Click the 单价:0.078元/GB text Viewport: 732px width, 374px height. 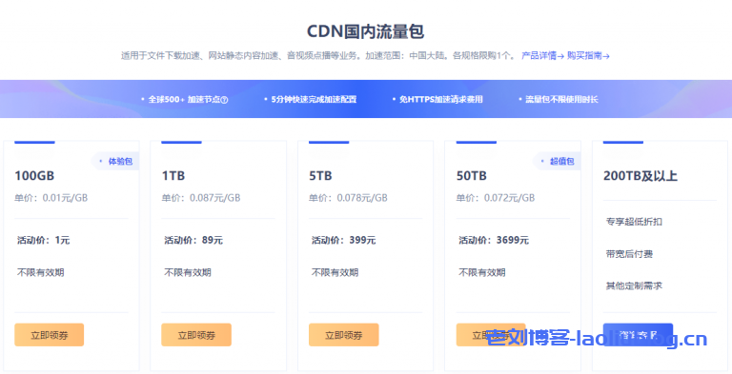pos(348,198)
